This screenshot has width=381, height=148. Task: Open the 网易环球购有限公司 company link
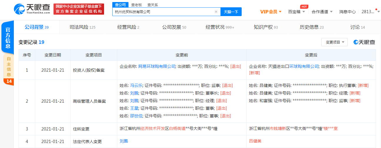[x=157, y=66]
